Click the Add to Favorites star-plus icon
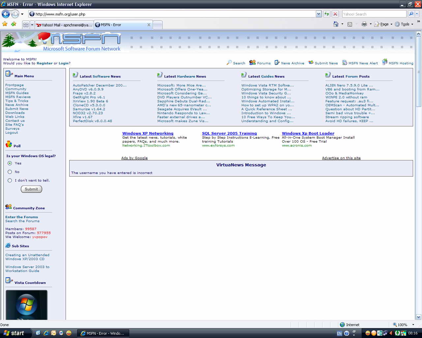This screenshot has height=338, width=422. click(14, 24)
